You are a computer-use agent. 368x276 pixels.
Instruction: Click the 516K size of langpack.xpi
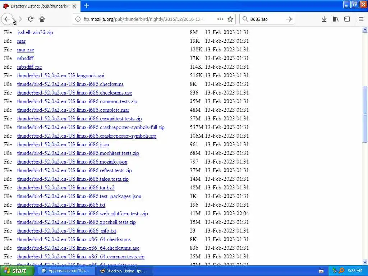[196, 75]
